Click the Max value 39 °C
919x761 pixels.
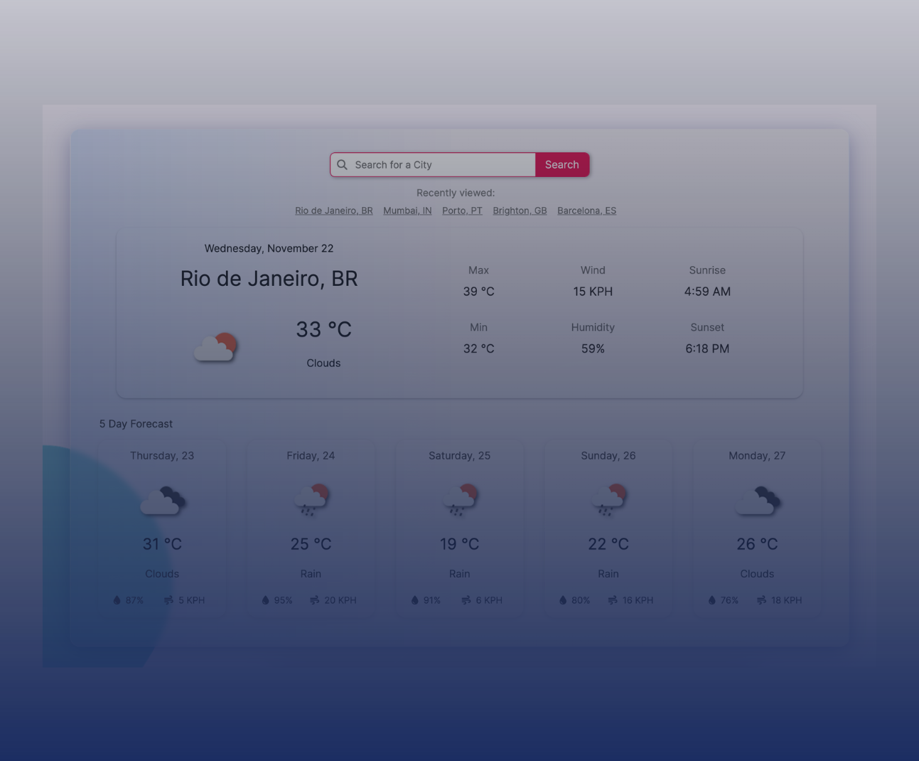click(478, 292)
